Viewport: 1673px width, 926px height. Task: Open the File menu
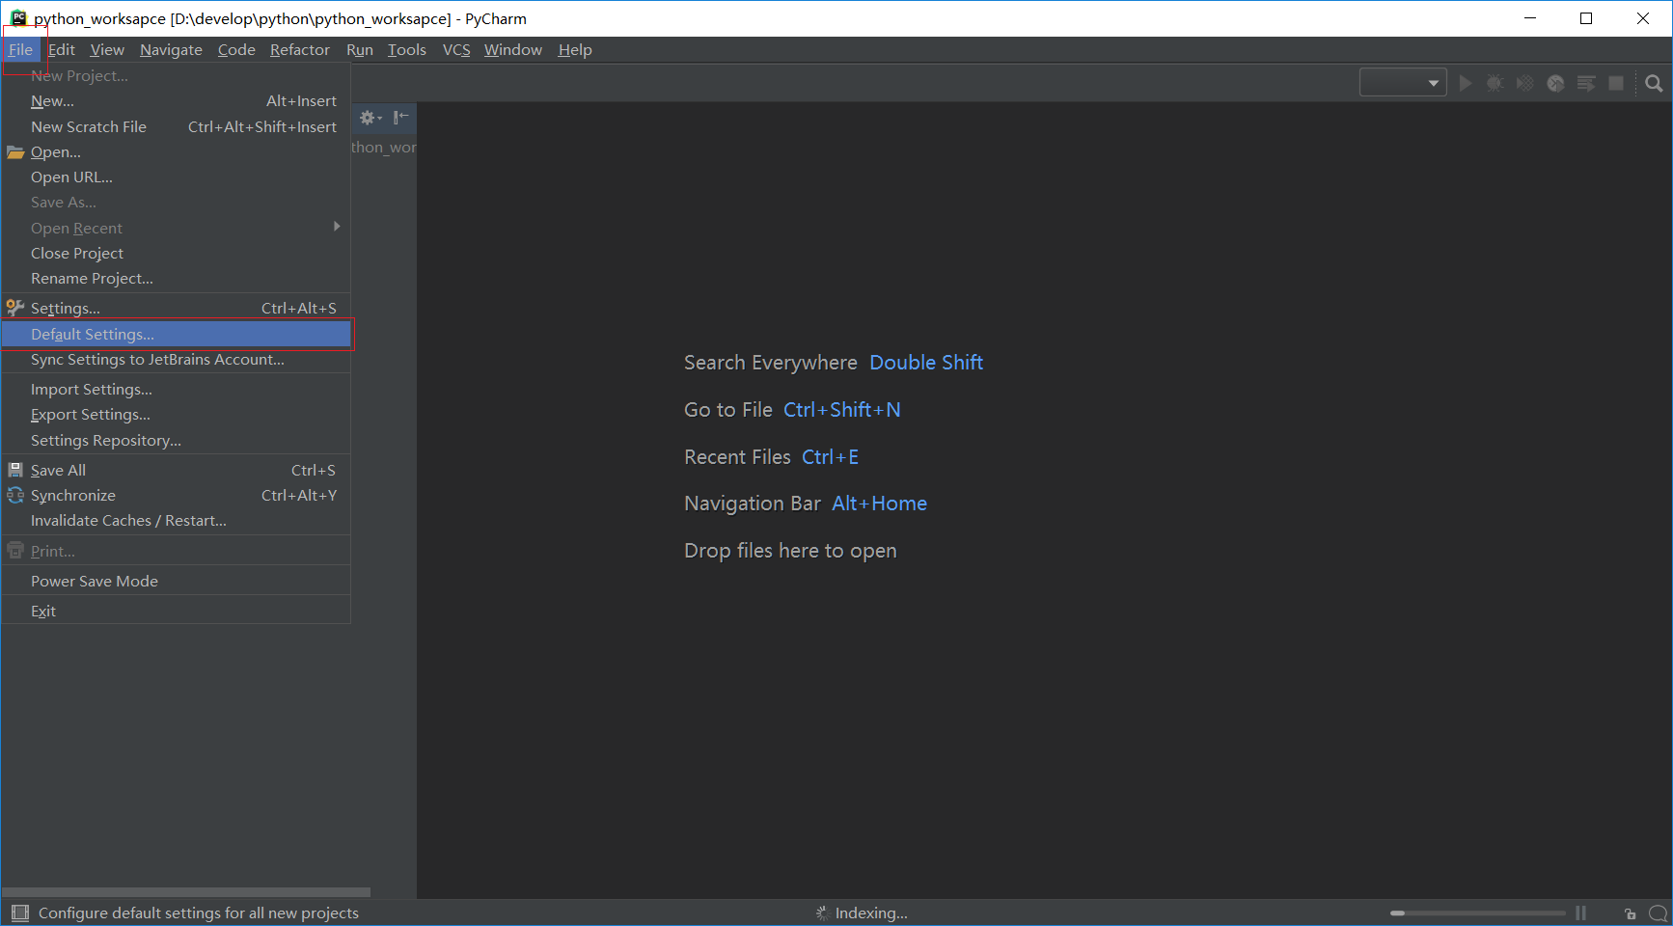[20, 49]
